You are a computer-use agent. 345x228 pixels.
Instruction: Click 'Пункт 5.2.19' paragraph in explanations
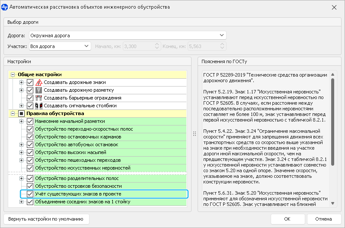tap(265, 106)
